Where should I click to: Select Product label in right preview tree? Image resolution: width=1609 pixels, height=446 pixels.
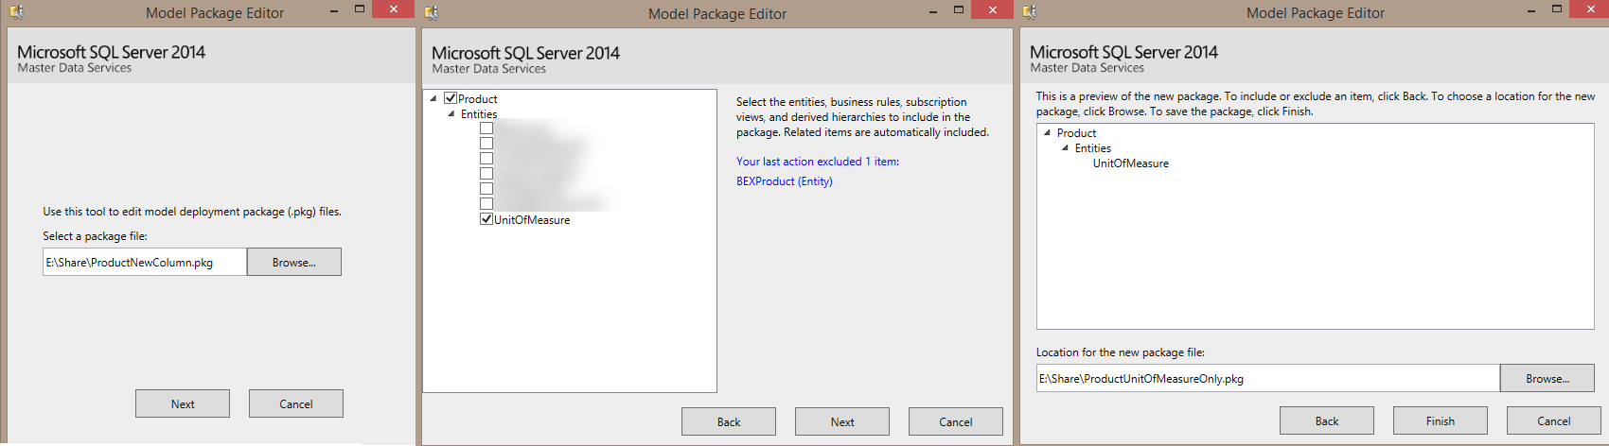1077,133
